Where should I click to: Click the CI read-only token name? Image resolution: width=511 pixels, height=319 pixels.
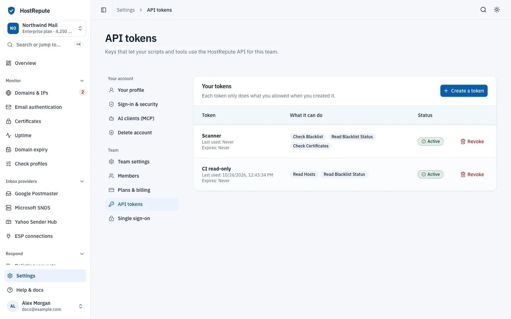tap(216, 169)
